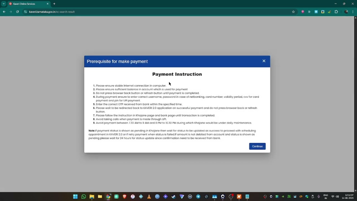Click the ENG IN language indicator

[x=326, y=197]
